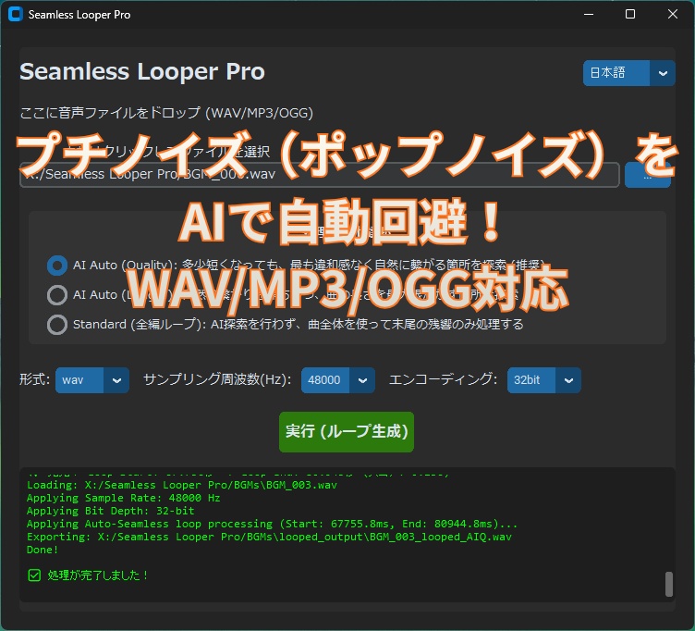This screenshot has height=631, width=695.
Task: Click the サンプリング周波数(Hz) label
Action: point(217,380)
